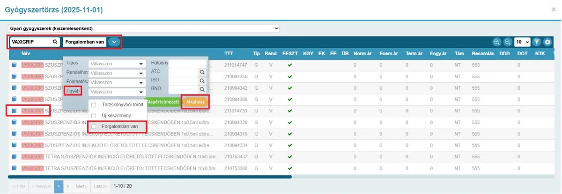Click the zoom-in magnifier icon in toolbar

(496, 42)
